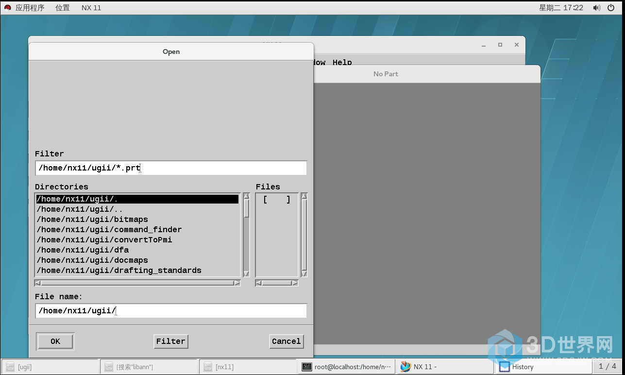Click down arrow of Directories vertical scrollbar
This screenshot has width=625, height=375.
point(246,274)
